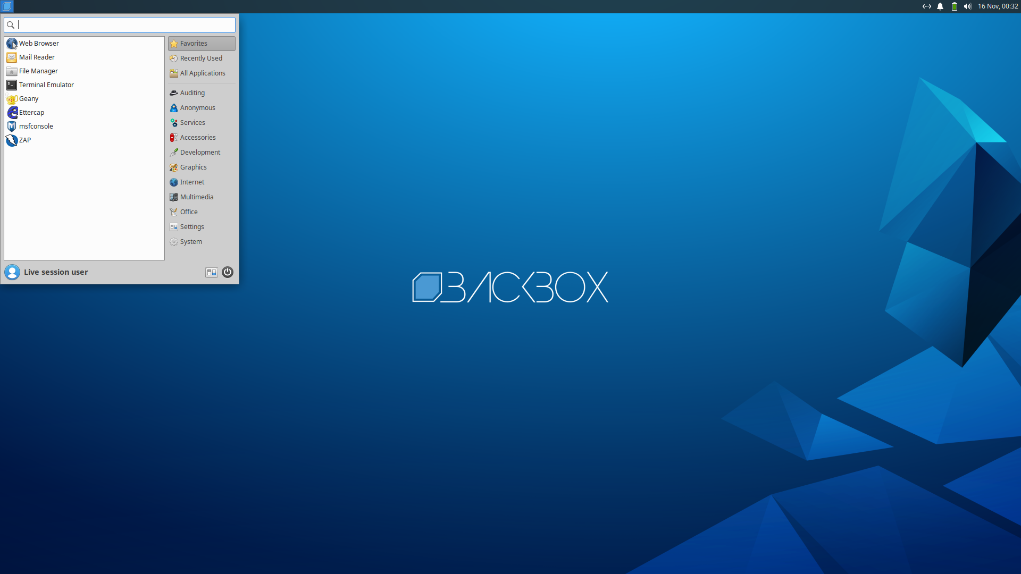Open the File Manager
1021x574 pixels.
coord(38,71)
